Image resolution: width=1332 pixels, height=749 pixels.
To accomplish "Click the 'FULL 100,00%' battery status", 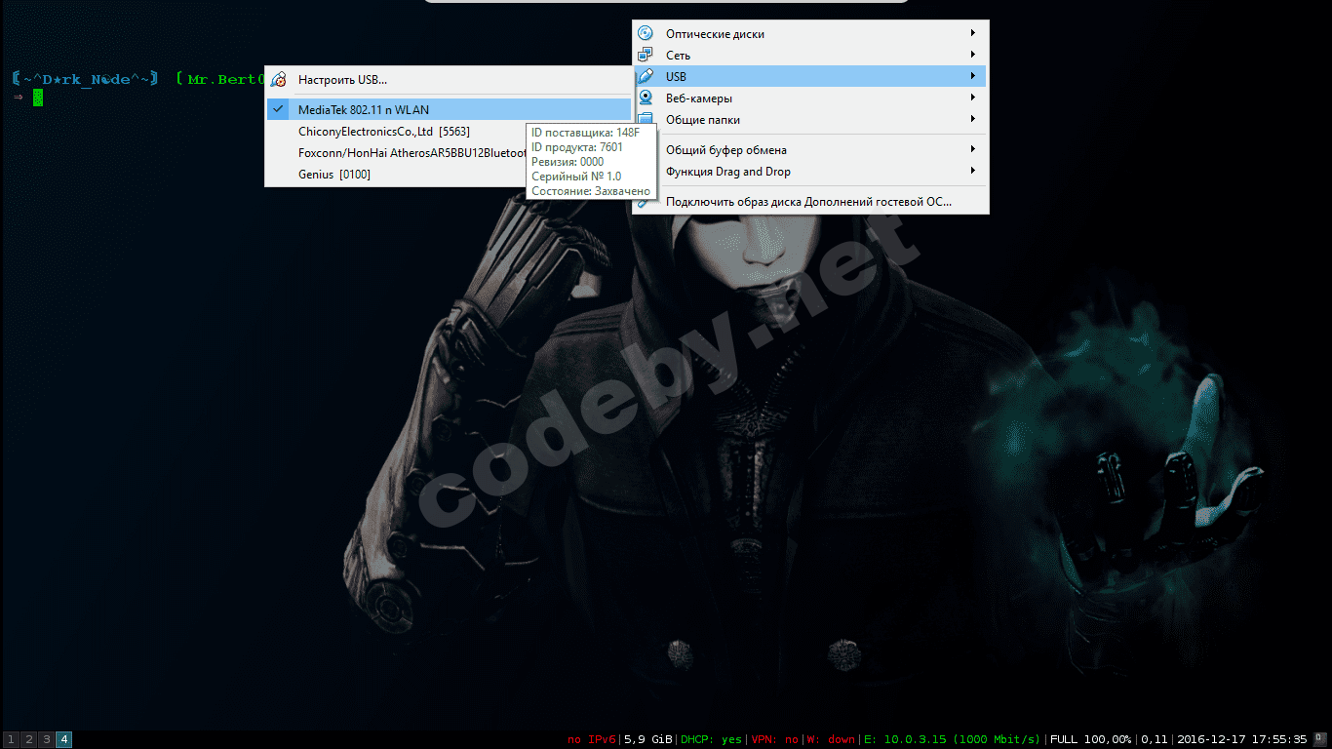I will click(x=1090, y=739).
